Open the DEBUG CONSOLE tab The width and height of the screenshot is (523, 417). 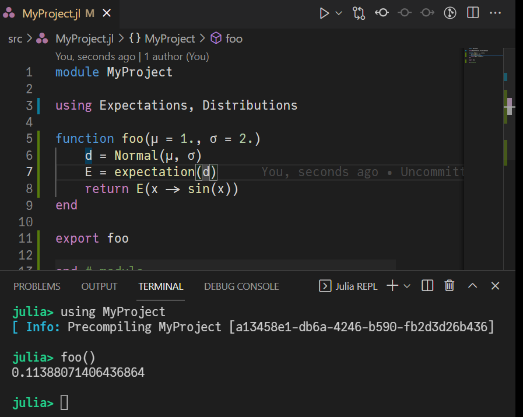click(x=241, y=286)
